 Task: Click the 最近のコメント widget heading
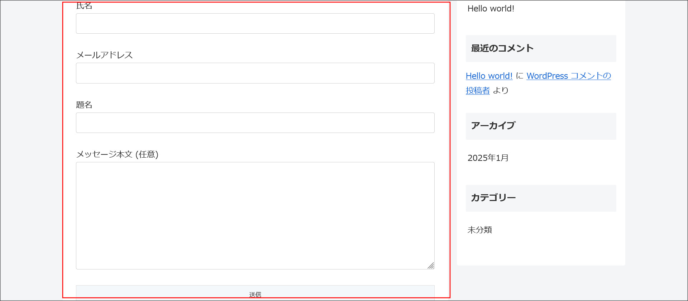point(502,48)
